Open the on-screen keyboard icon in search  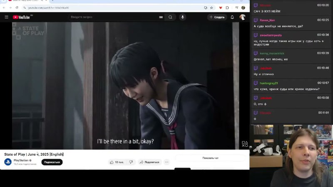[161, 17]
